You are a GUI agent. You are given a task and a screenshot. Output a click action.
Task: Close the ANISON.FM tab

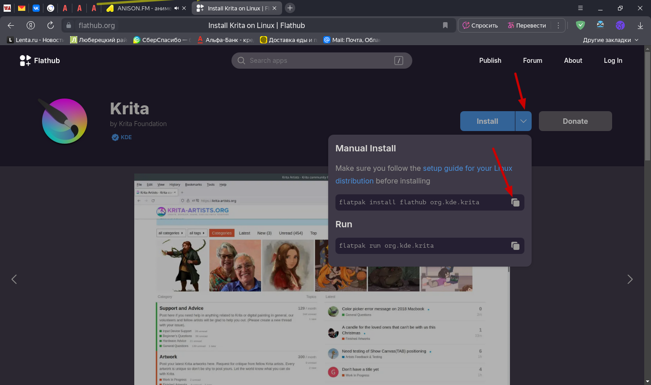coord(184,8)
